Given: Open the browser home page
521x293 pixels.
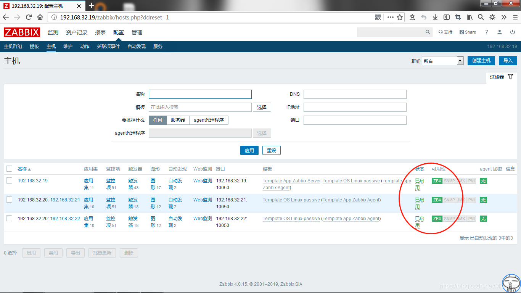Looking at the screenshot, I should point(40,17).
